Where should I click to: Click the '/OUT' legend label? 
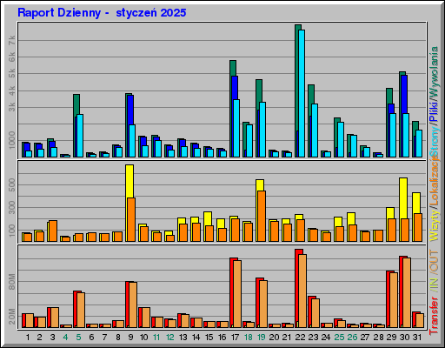pyautogui.click(x=434, y=261)
